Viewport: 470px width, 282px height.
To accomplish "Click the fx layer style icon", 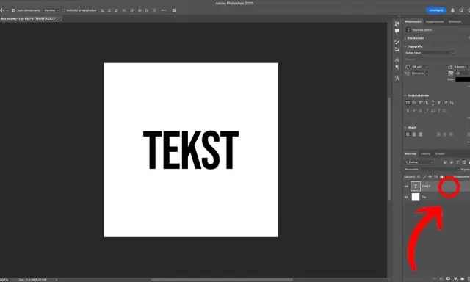I will coord(441,278).
